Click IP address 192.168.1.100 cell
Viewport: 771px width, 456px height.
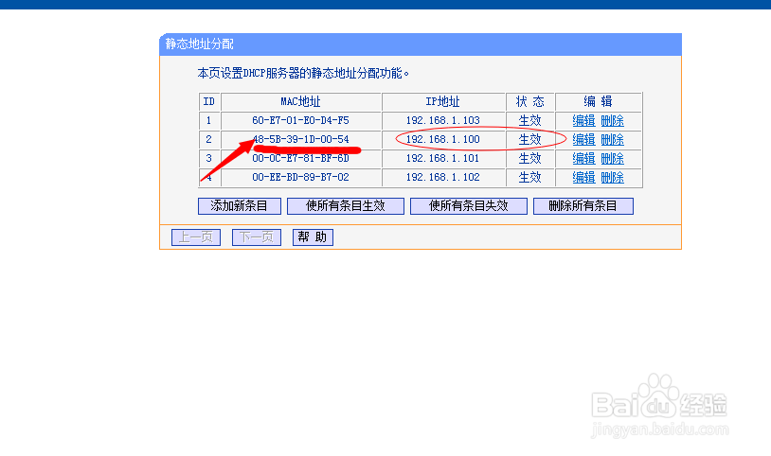pos(443,140)
